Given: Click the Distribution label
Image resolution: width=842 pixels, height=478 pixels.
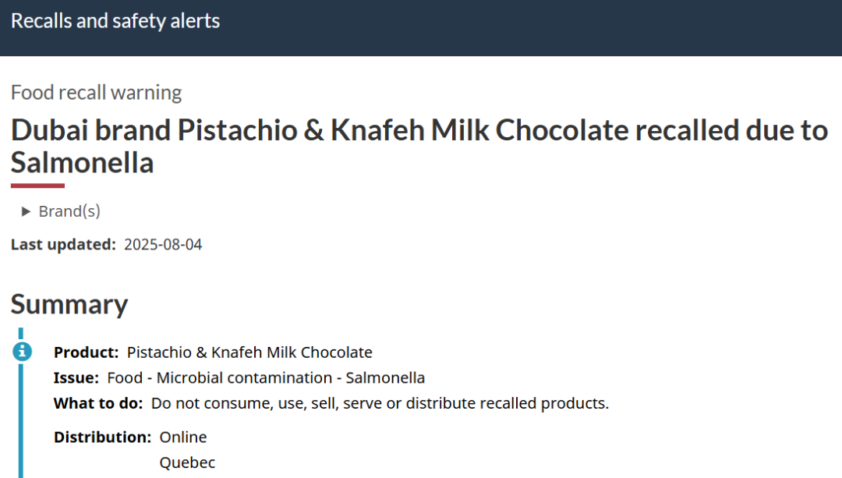Looking at the screenshot, I should click(x=103, y=437).
